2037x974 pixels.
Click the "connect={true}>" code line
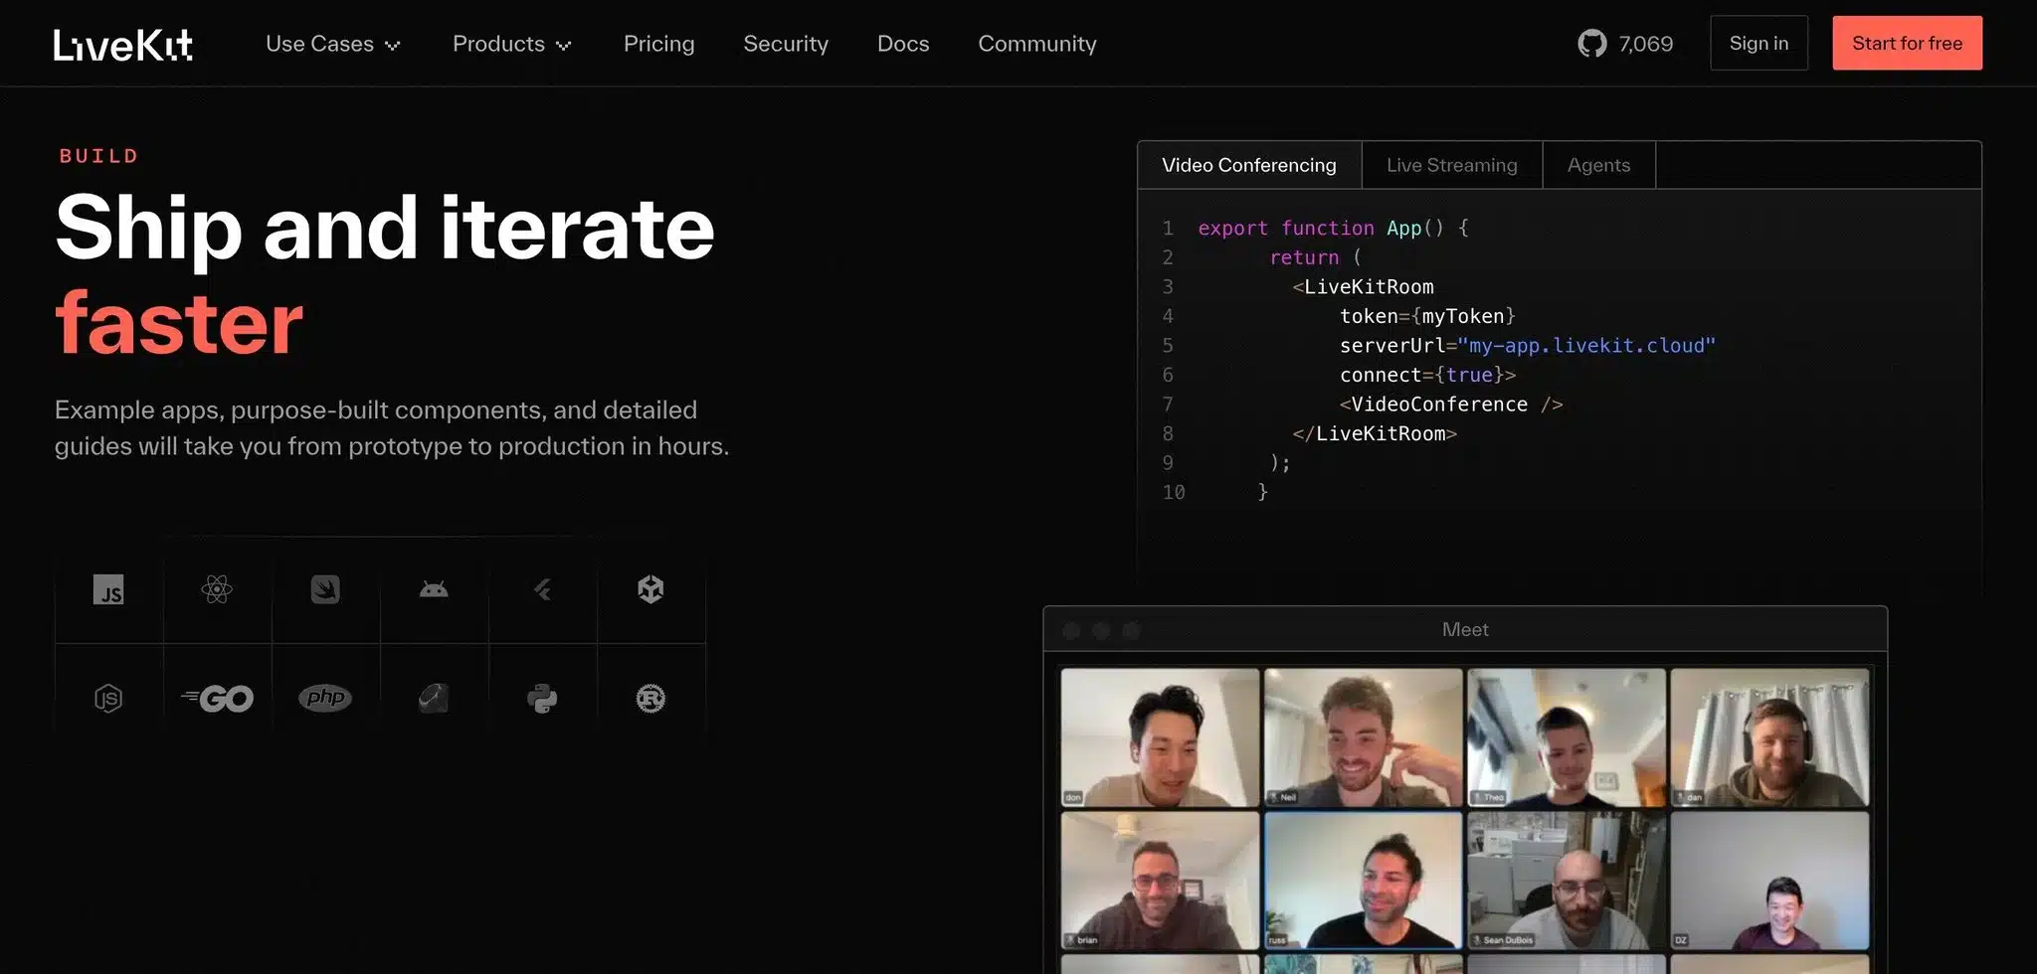(x=1427, y=375)
